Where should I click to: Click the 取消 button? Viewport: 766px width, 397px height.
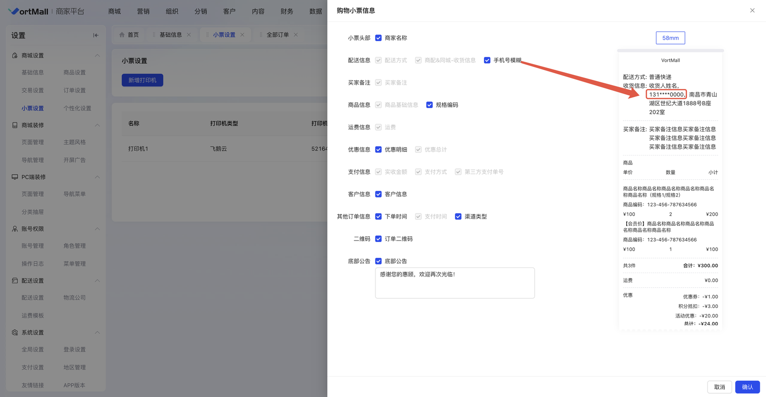pyautogui.click(x=719, y=387)
